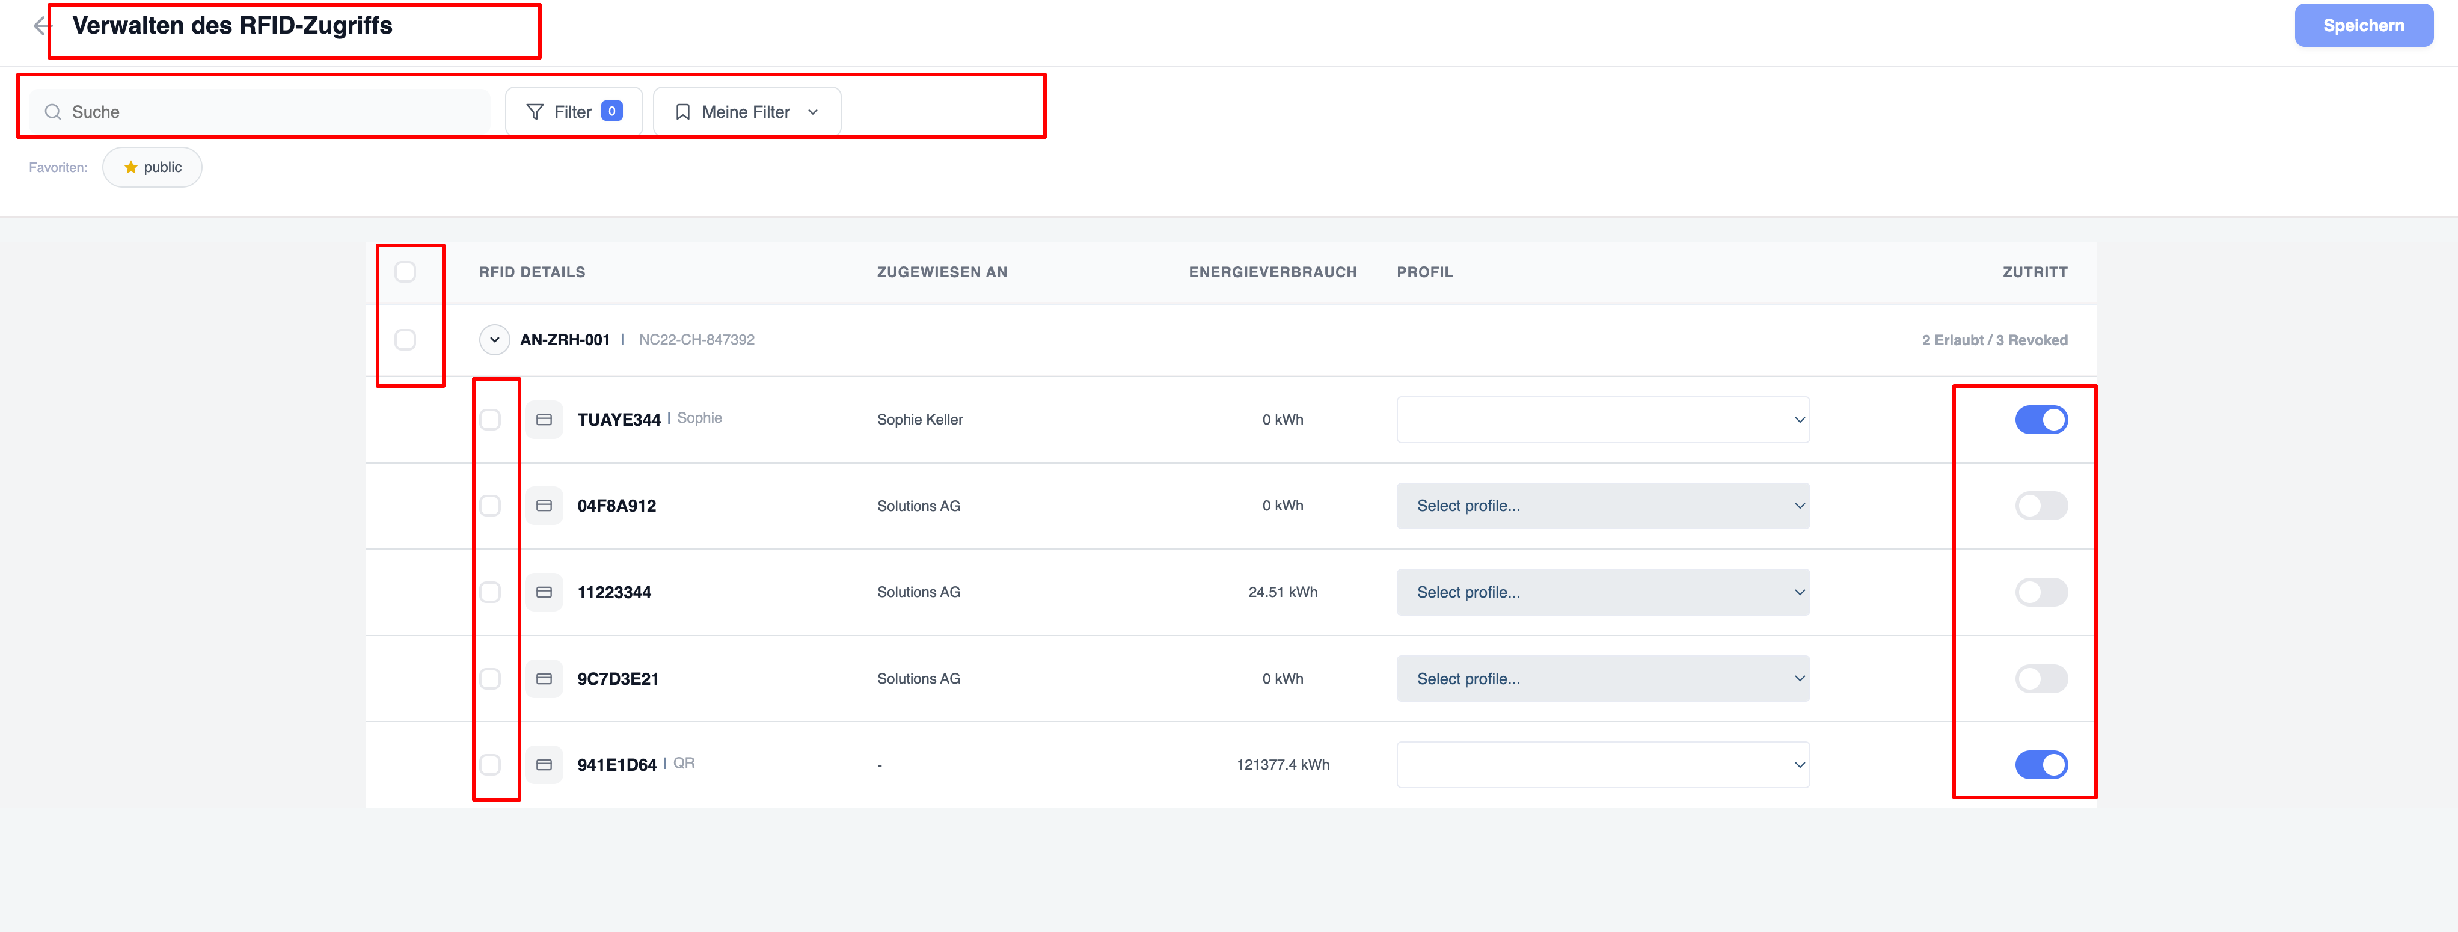Select the public favorite filter chip
This screenshot has width=2458, height=932.
tap(153, 167)
